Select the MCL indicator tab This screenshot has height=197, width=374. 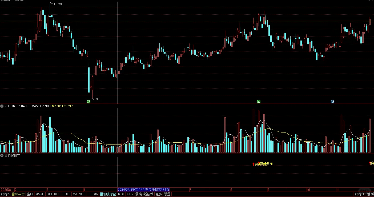(121, 194)
